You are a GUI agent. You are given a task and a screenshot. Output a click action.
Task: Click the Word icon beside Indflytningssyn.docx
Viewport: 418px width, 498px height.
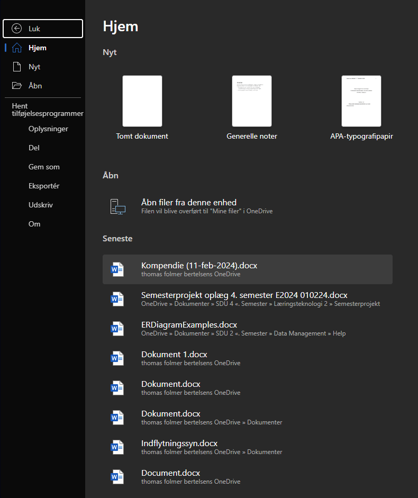tap(117, 447)
